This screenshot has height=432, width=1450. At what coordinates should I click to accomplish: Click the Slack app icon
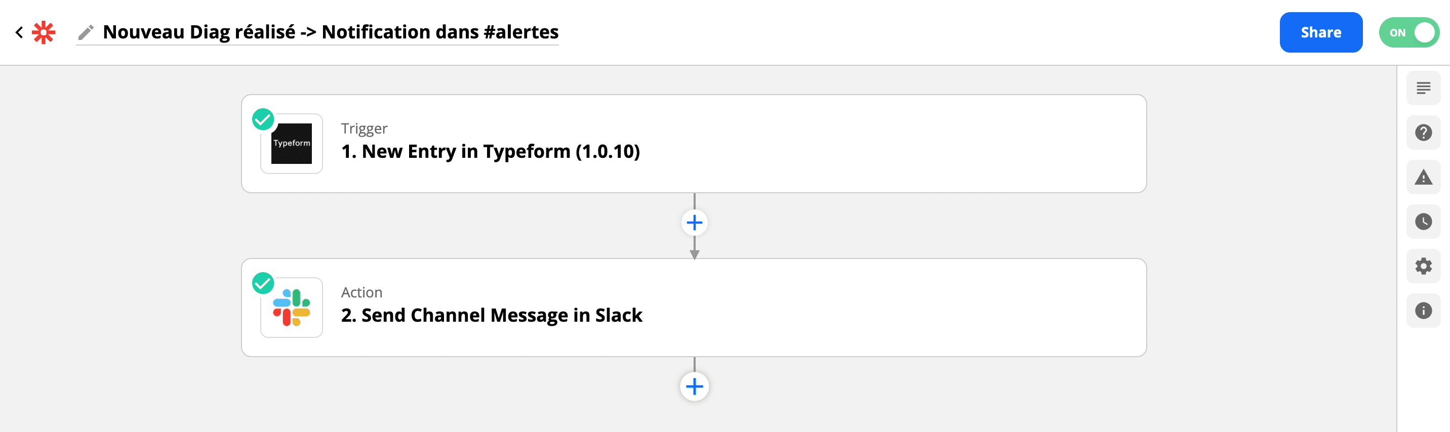pos(292,308)
